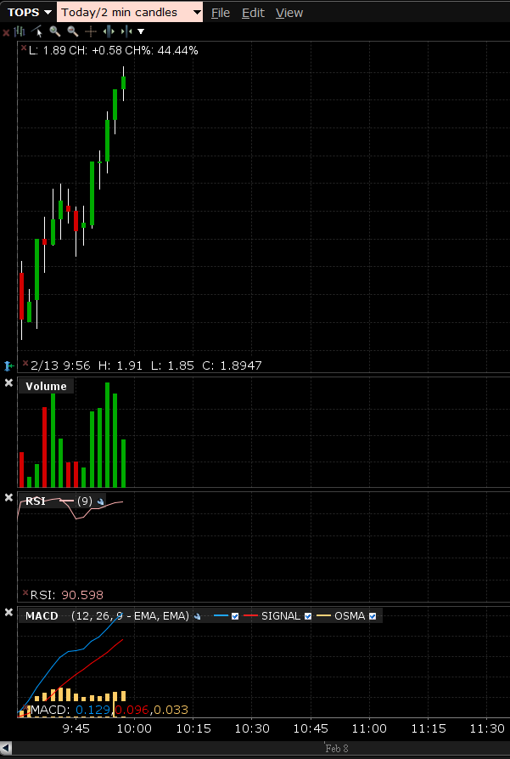Click the zoom in magnifier icon
The image size is (510, 759).
[55, 31]
